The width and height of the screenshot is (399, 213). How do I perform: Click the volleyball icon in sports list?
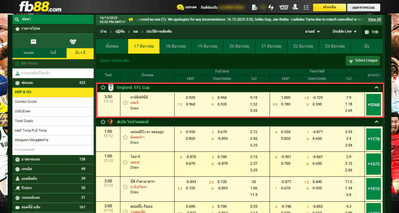pyautogui.click(x=17, y=198)
